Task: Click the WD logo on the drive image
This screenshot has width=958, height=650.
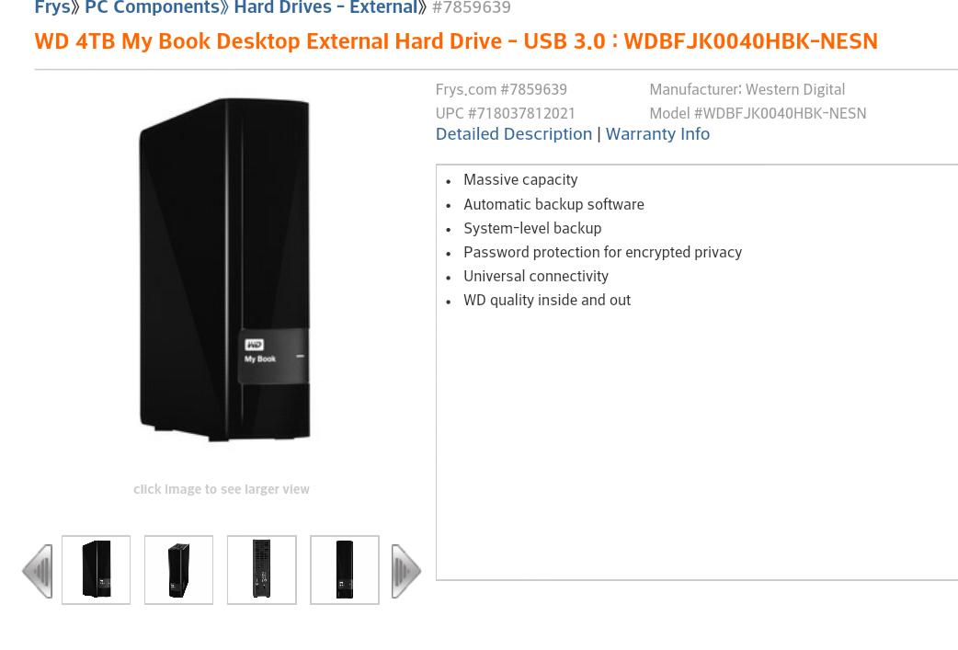Action: coord(254,345)
